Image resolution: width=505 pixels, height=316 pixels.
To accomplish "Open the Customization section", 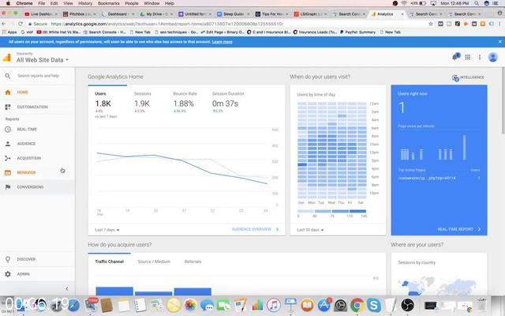I will [32, 107].
